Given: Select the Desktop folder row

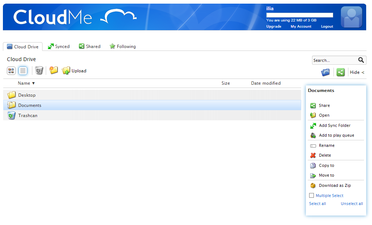Looking at the screenshot, I should click(152, 95).
